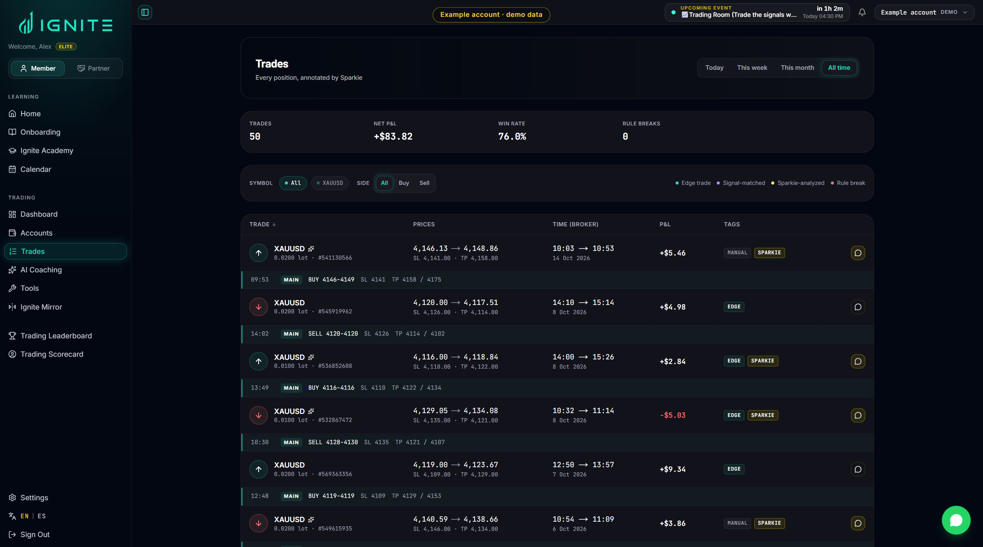Show trades for Today
Screen dimensions: 983x547
pos(714,68)
